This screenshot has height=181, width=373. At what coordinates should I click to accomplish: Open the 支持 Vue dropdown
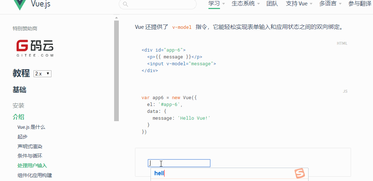299,4
